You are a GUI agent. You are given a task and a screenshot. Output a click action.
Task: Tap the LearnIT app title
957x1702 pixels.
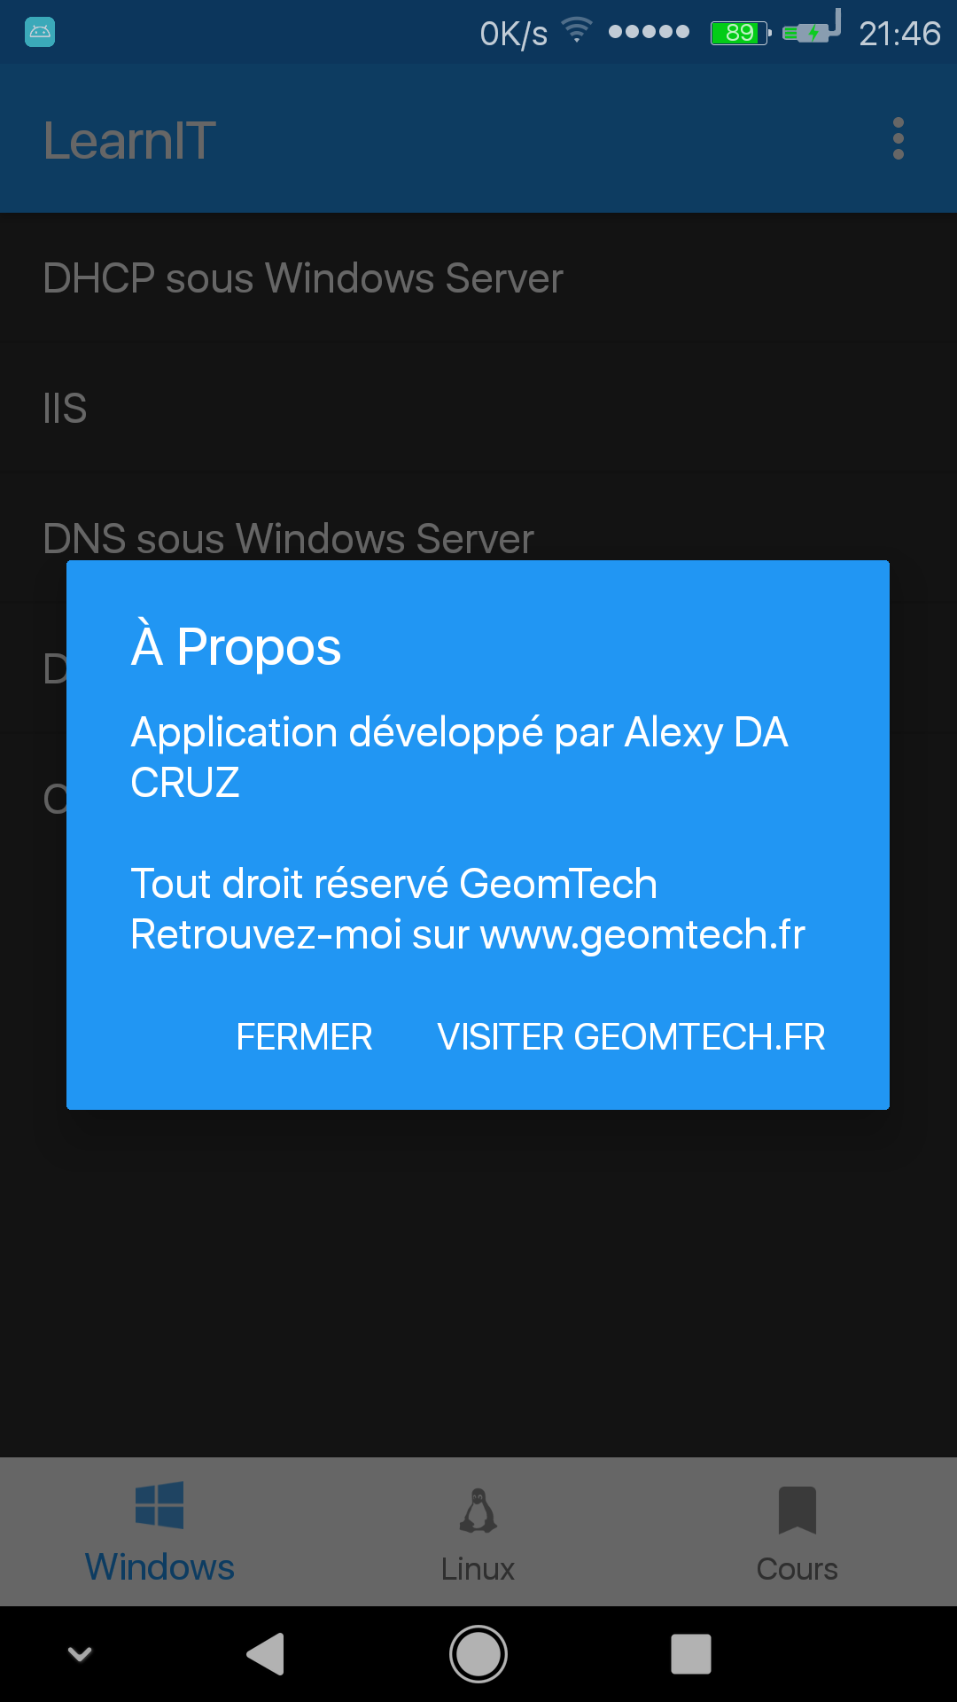129,141
